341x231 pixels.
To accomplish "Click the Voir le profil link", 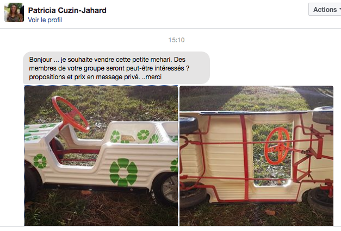I will tap(45, 20).
